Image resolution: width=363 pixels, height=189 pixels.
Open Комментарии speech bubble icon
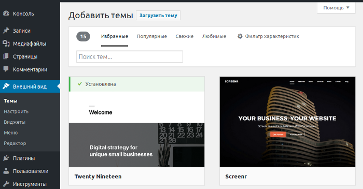point(6,69)
